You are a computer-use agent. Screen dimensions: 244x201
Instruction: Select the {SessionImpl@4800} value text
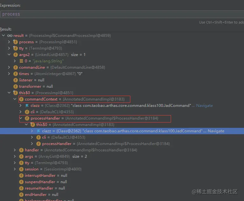coord(63,169)
